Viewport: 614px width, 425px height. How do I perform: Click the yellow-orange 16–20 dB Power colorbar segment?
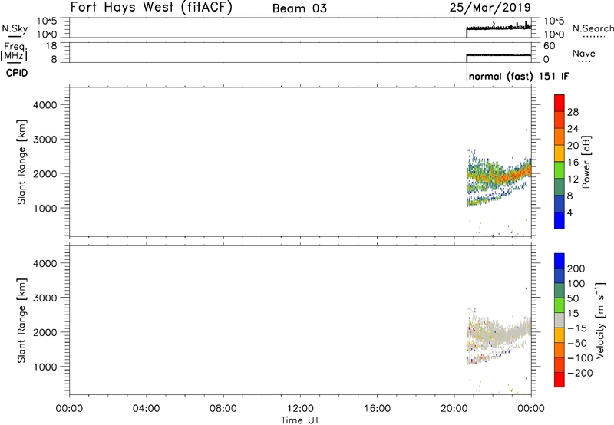tap(560, 153)
